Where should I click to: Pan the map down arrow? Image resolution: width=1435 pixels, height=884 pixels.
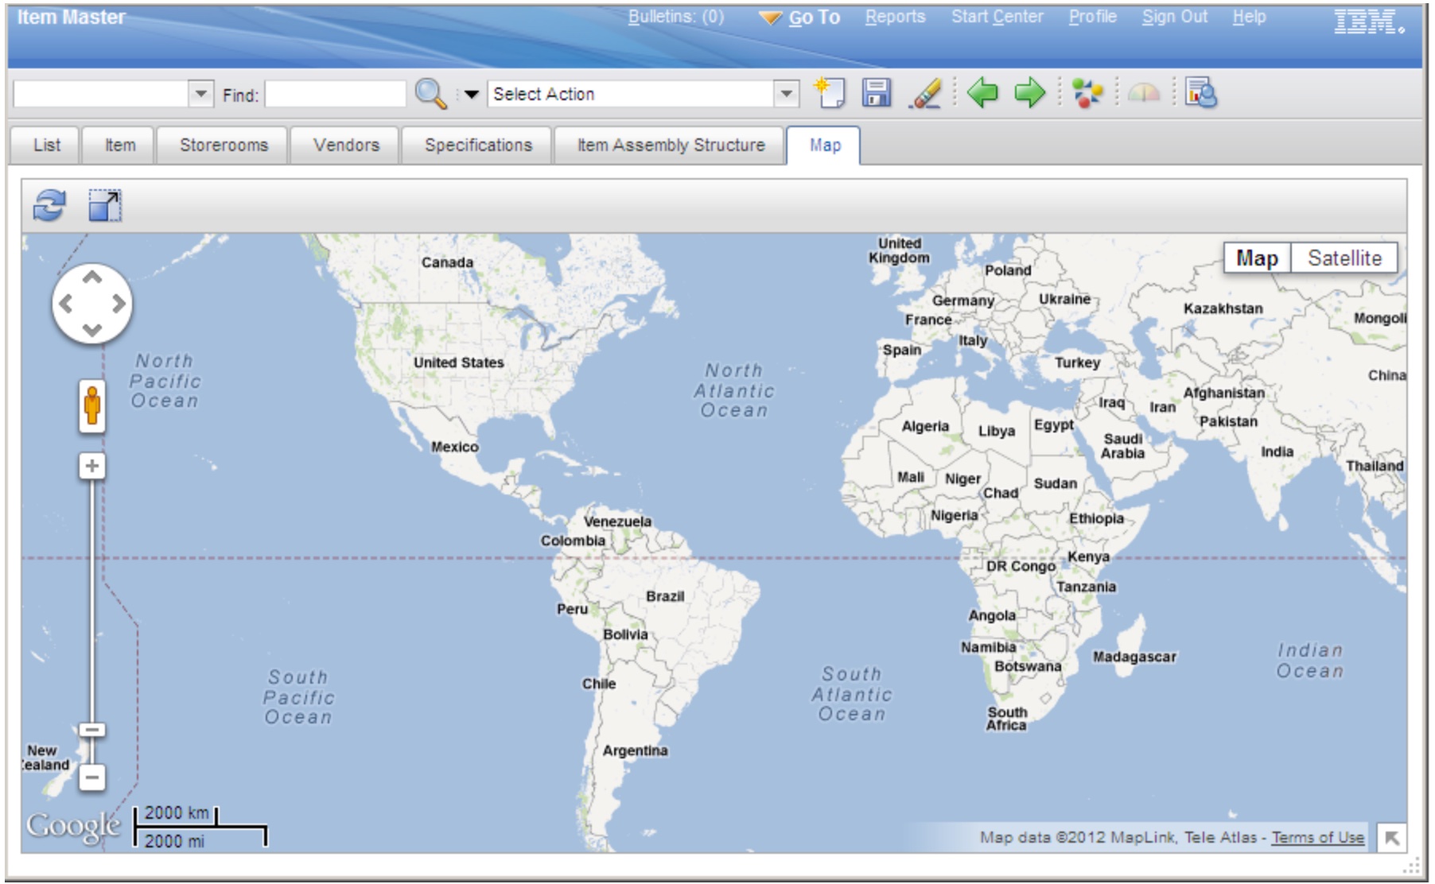(92, 330)
